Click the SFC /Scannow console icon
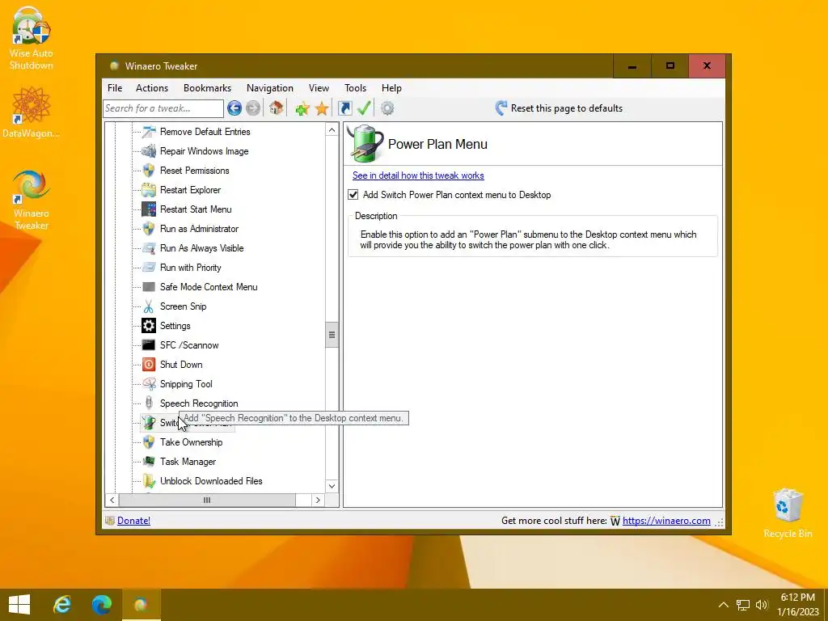The height and width of the screenshot is (621, 828). coord(149,344)
